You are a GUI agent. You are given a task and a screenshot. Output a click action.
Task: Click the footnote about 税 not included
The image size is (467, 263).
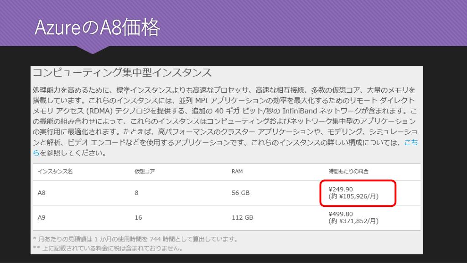108,248
